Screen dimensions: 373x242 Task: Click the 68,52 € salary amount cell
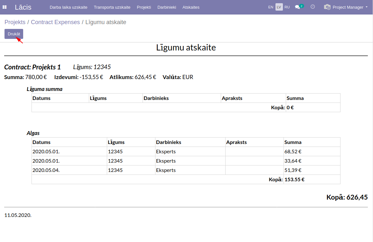pyautogui.click(x=293, y=151)
